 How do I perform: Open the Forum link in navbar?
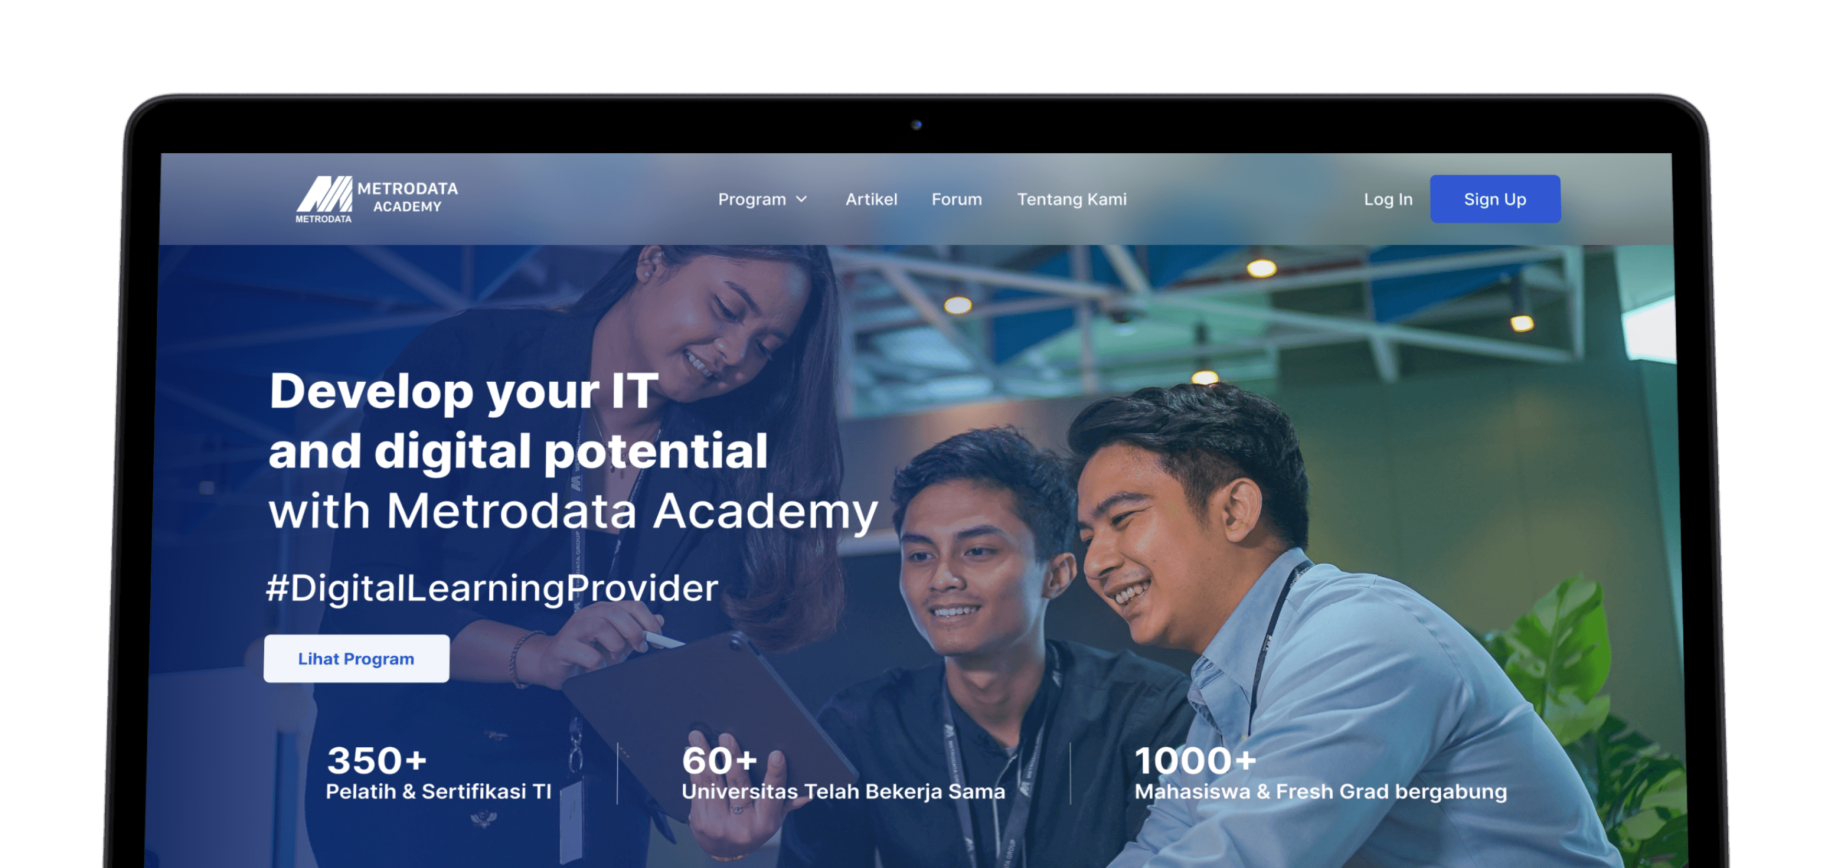(956, 199)
